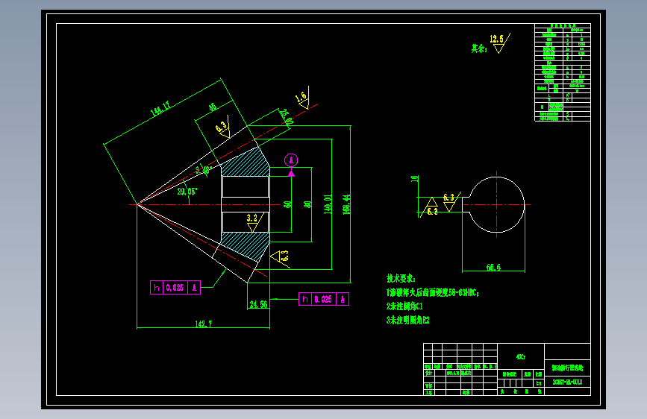Select the 2未注倒角C1 note line
Screen dimensions: 647x419
point(404,306)
